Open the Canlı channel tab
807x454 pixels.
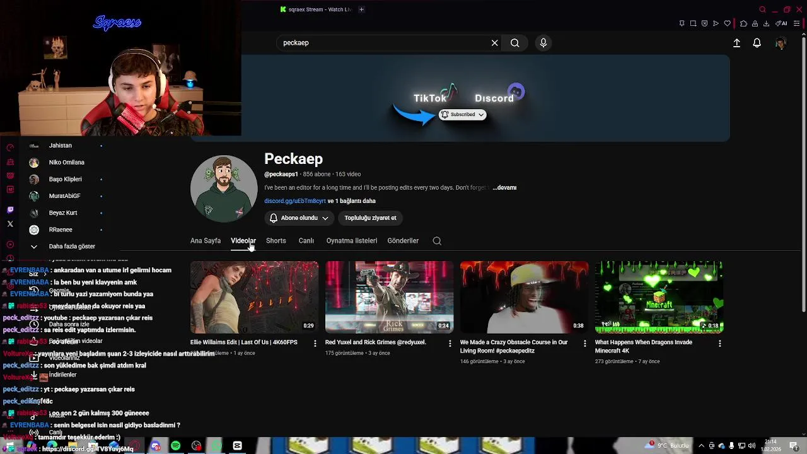click(306, 241)
